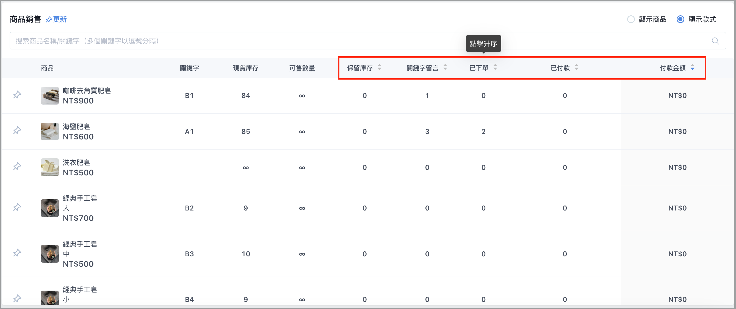Click the 更新 link
The width and height of the screenshot is (736, 309).
coord(60,19)
